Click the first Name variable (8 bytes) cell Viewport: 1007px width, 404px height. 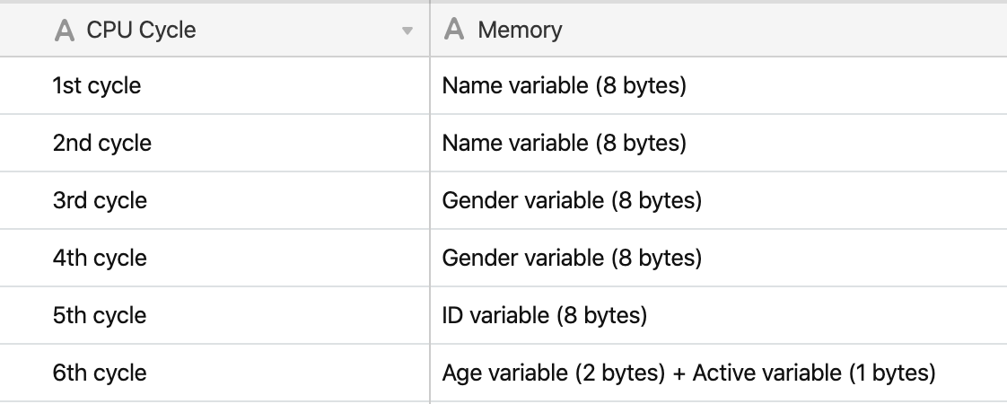point(719,85)
